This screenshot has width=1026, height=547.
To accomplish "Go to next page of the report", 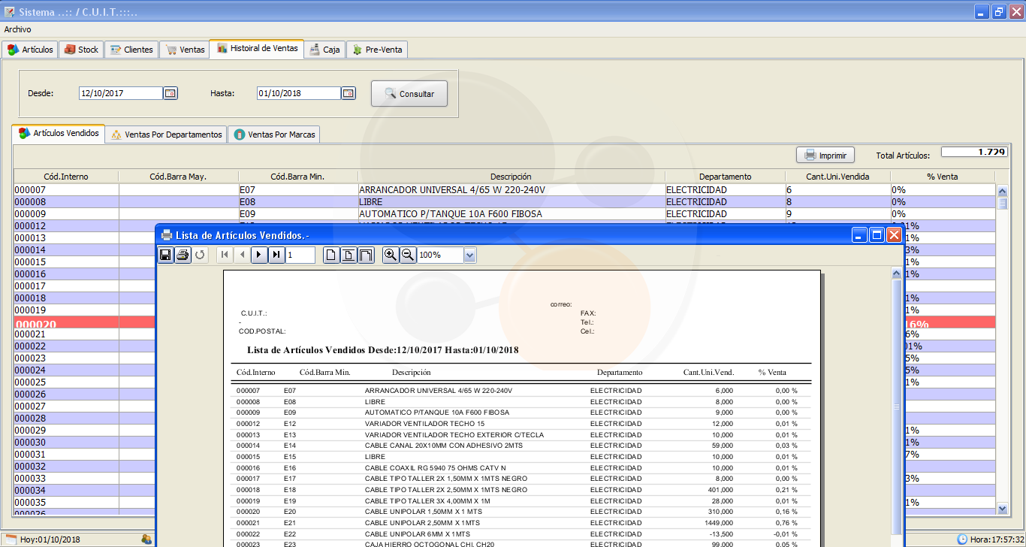I will [259, 255].
